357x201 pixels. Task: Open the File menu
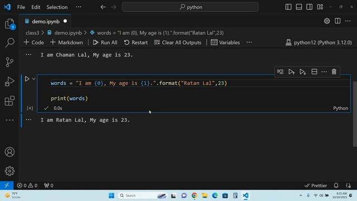pos(21,7)
